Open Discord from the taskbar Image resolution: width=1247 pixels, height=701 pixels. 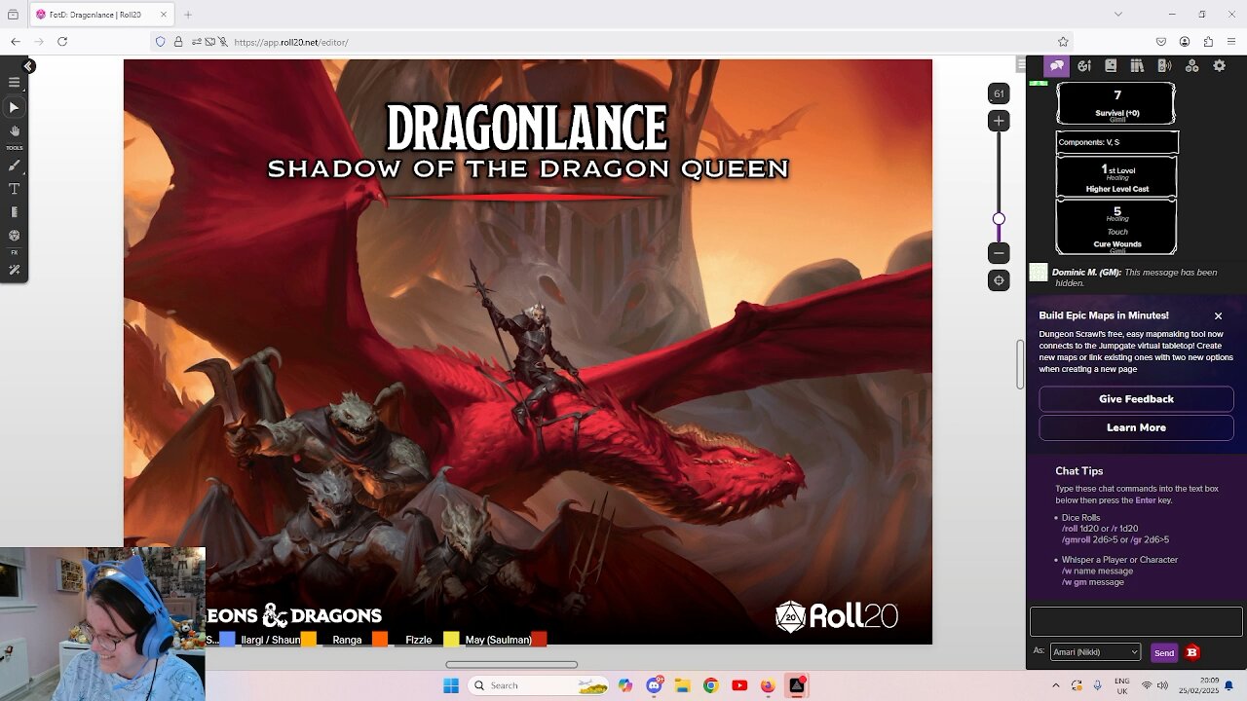(x=654, y=685)
